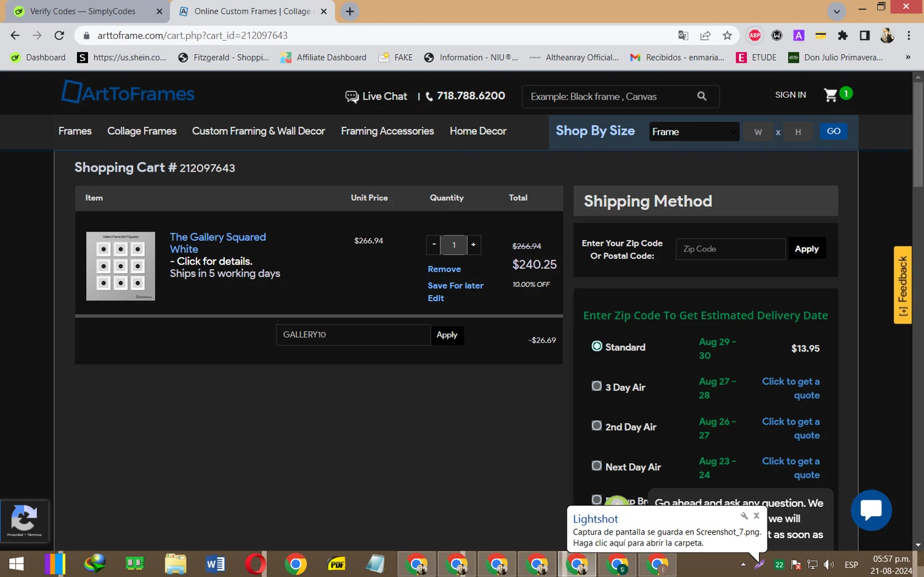Open the Framing Accessories menu
Screen dimensions: 924x577
pyautogui.click(x=387, y=131)
